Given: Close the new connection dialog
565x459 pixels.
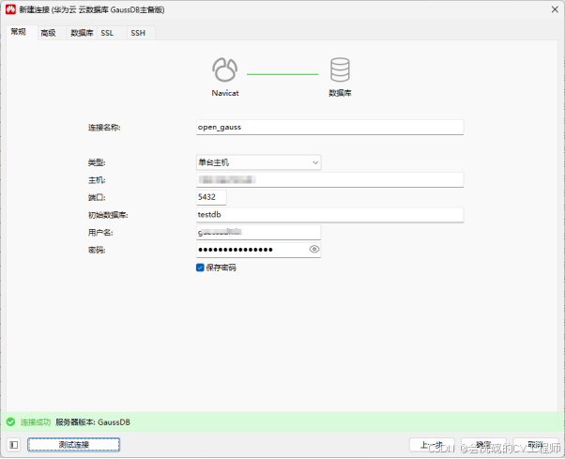Looking at the screenshot, I should click(555, 9).
